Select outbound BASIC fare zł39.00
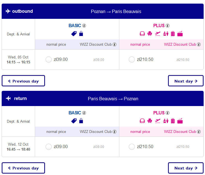The width and height of the screenshot is (205, 175). tap(49, 60)
